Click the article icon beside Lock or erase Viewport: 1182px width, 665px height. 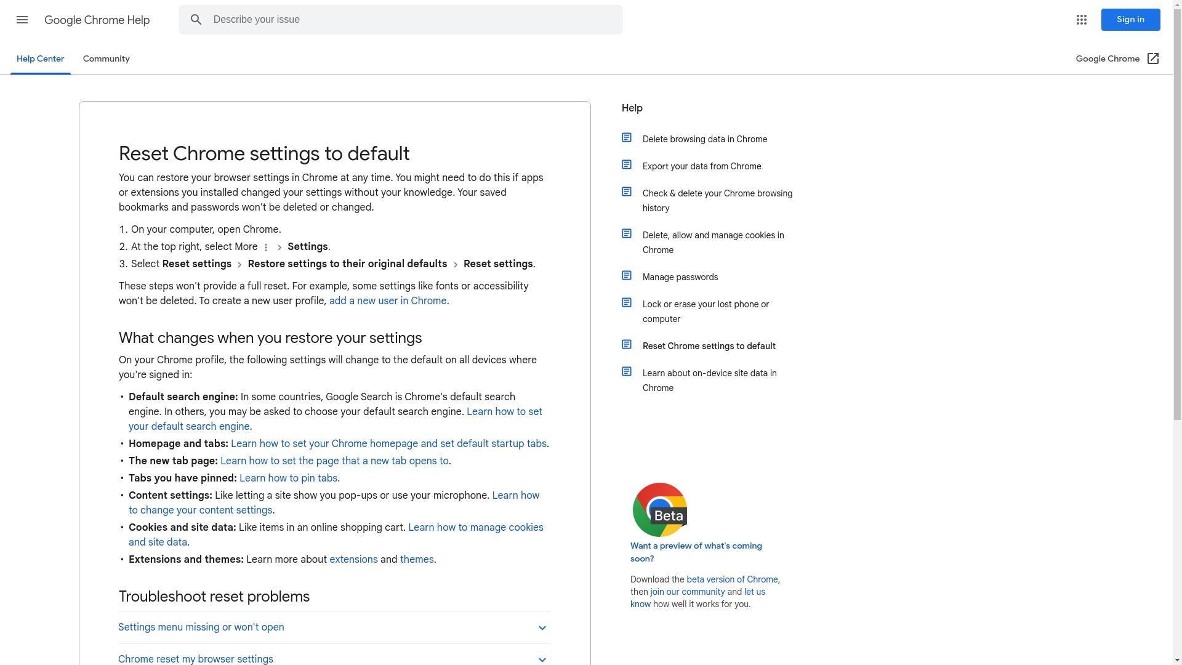(x=627, y=302)
